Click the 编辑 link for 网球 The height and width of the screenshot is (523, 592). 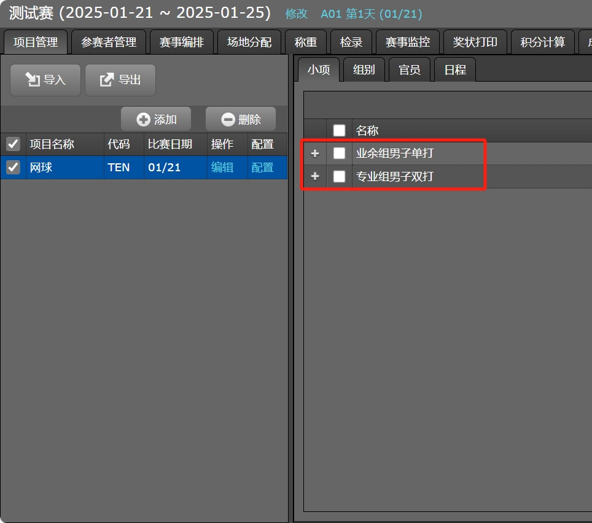pyautogui.click(x=222, y=168)
